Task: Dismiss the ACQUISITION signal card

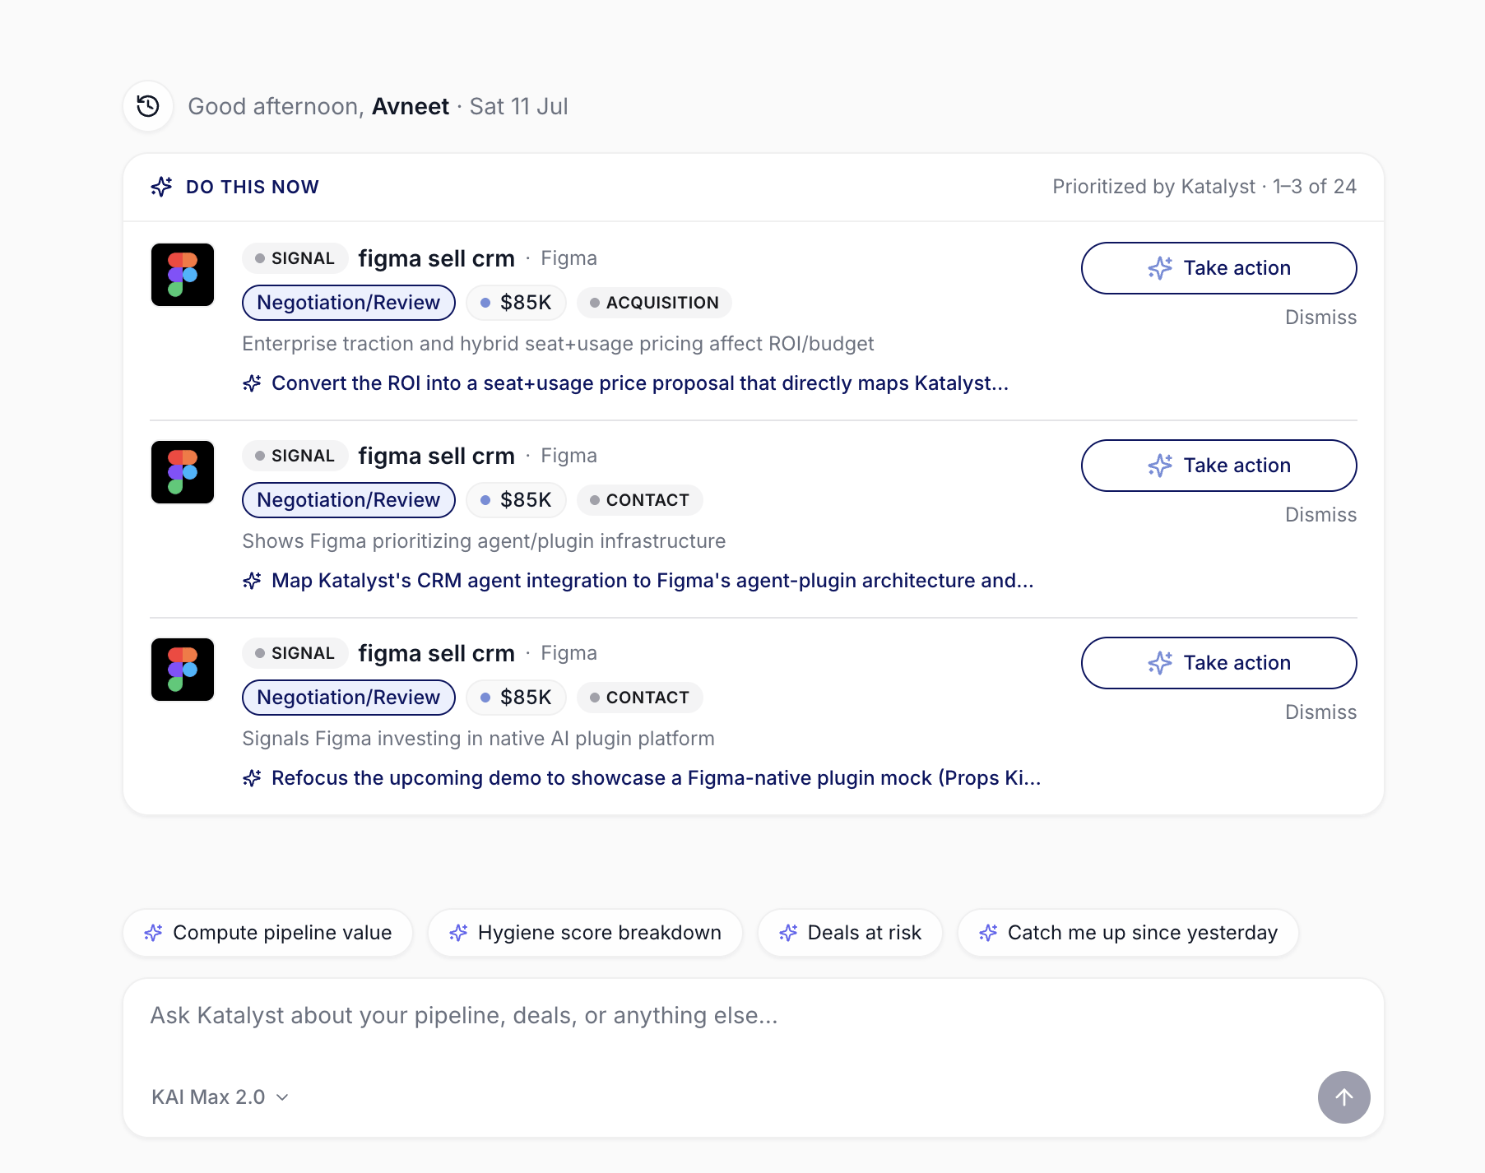Action: point(1320,318)
